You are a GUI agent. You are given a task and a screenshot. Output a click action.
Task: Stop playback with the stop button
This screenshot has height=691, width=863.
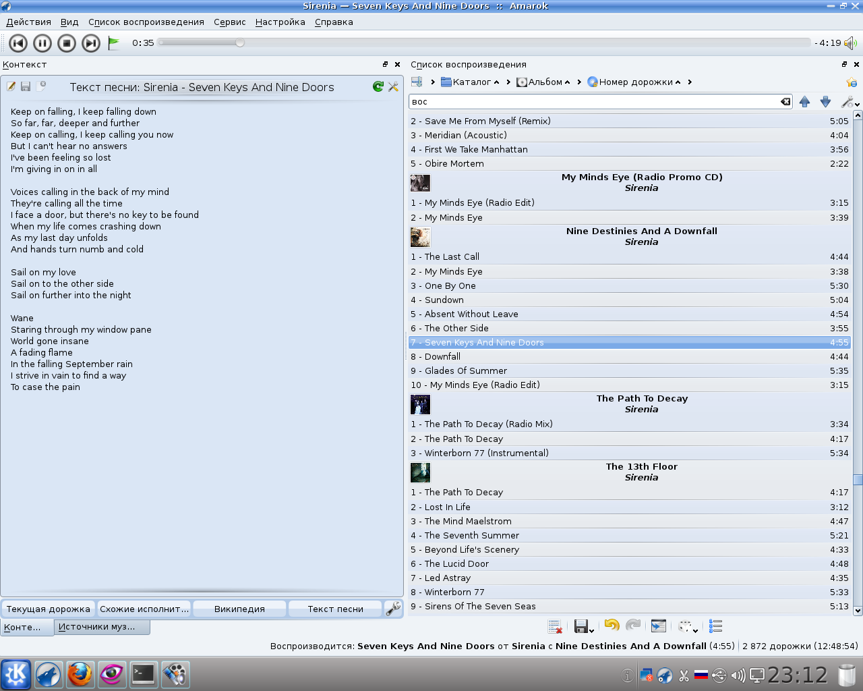(x=67, y=43)
